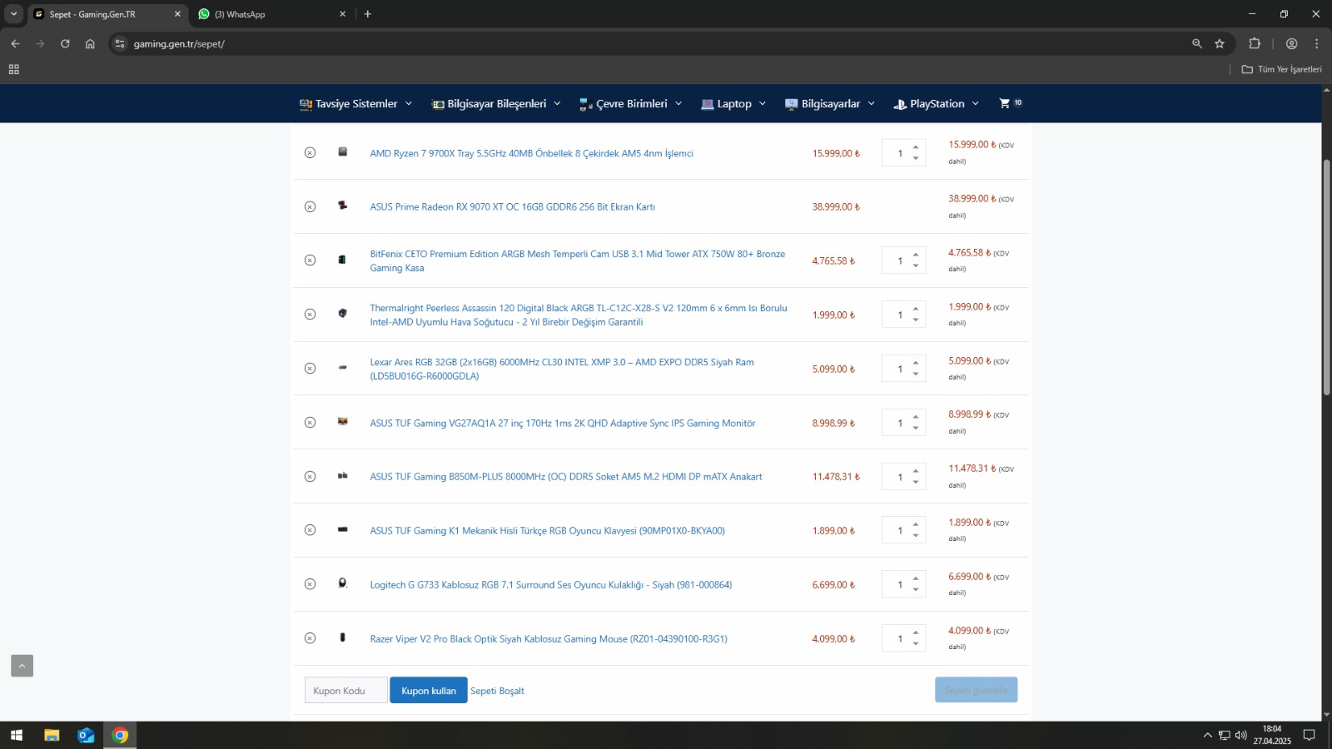Open taskbar clock showing 18:04
Screen dimensions: 1332x749
[1272, 735]
